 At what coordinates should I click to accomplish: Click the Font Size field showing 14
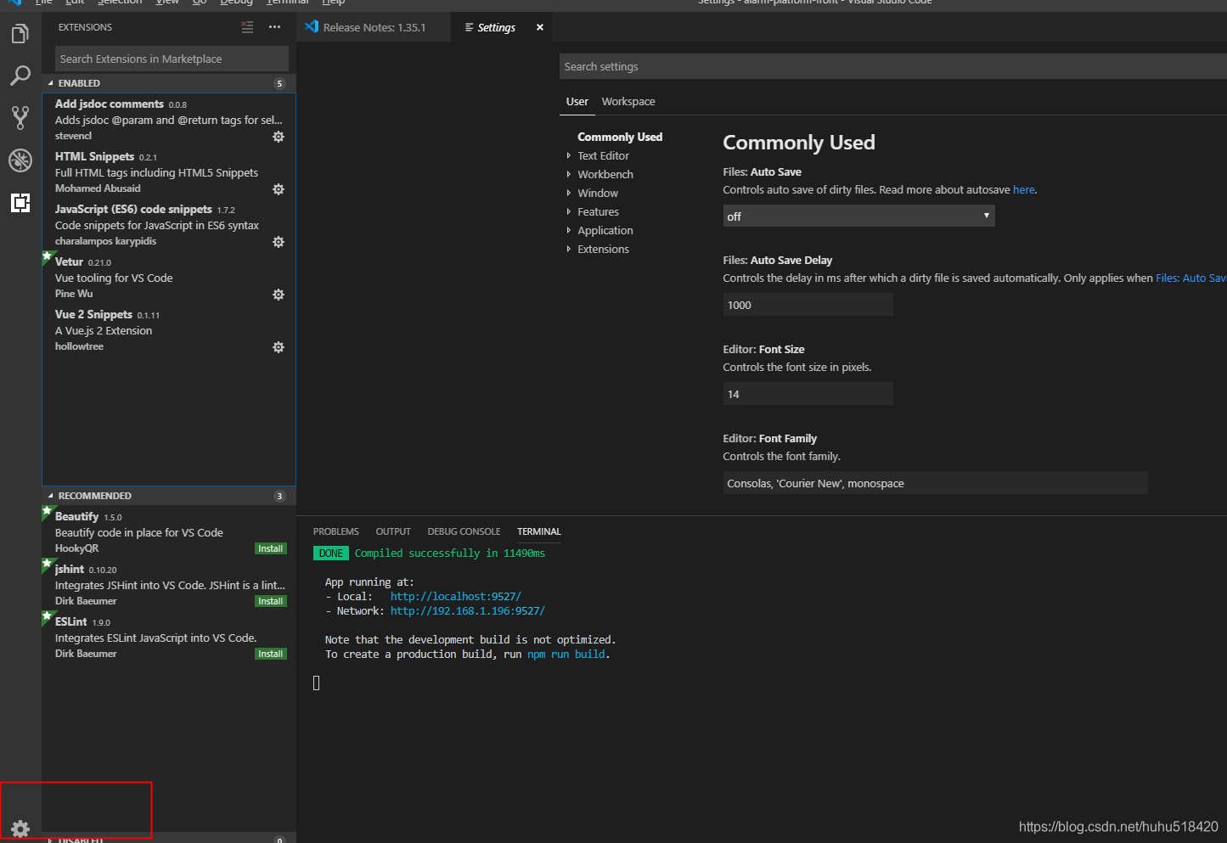(808, 394)
